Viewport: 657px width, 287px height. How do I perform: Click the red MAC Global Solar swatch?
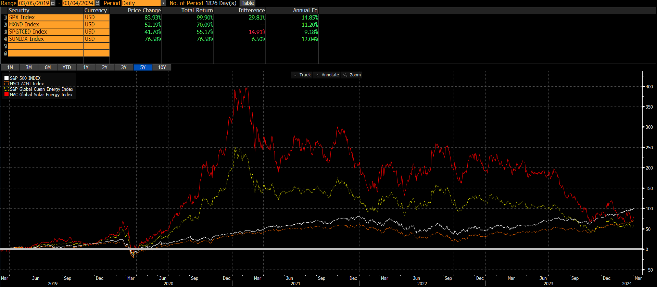pyautogui.click(x=7, y=95)
